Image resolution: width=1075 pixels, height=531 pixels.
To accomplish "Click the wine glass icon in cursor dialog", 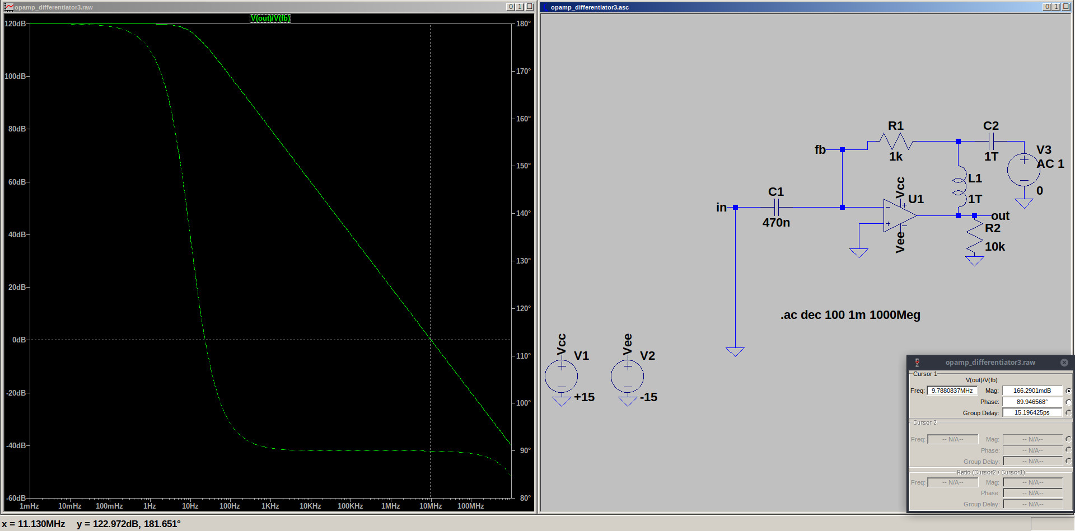I will pos(917,363).
